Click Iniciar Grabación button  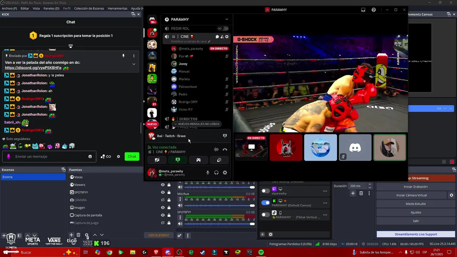tap(416, 187)
